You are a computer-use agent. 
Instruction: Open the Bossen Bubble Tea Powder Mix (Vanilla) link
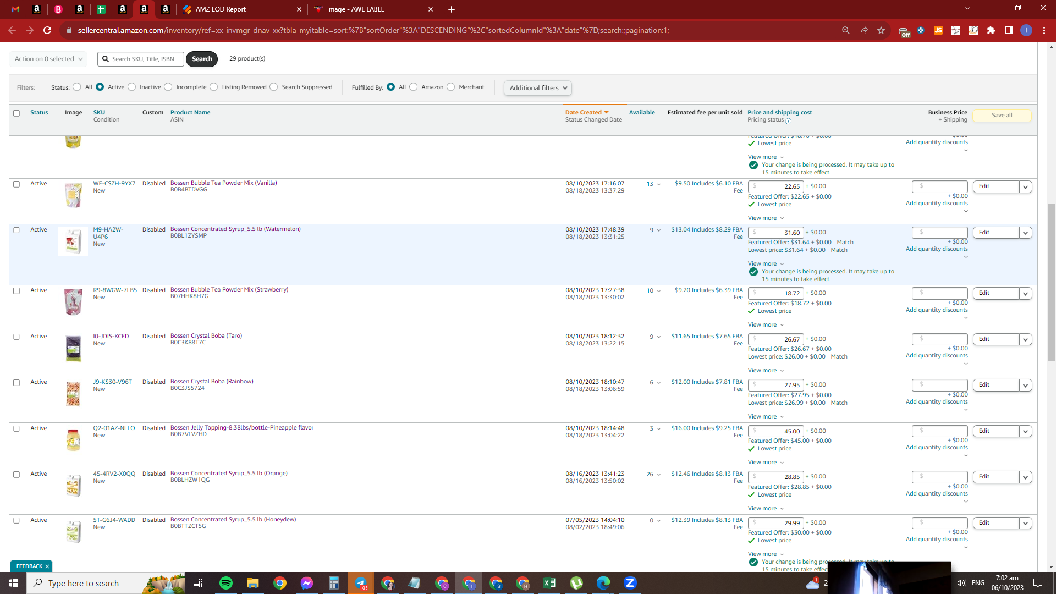click(x=224, y=183)
